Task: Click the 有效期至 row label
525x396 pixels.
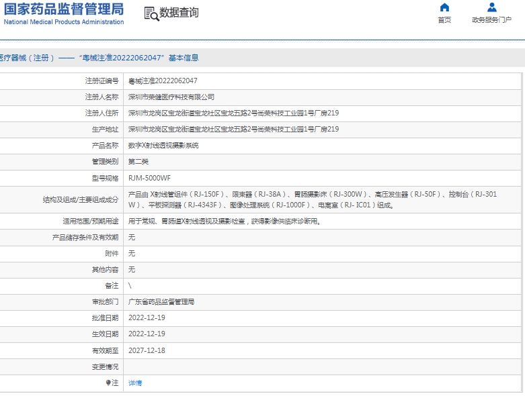Action: pos(105,350)
